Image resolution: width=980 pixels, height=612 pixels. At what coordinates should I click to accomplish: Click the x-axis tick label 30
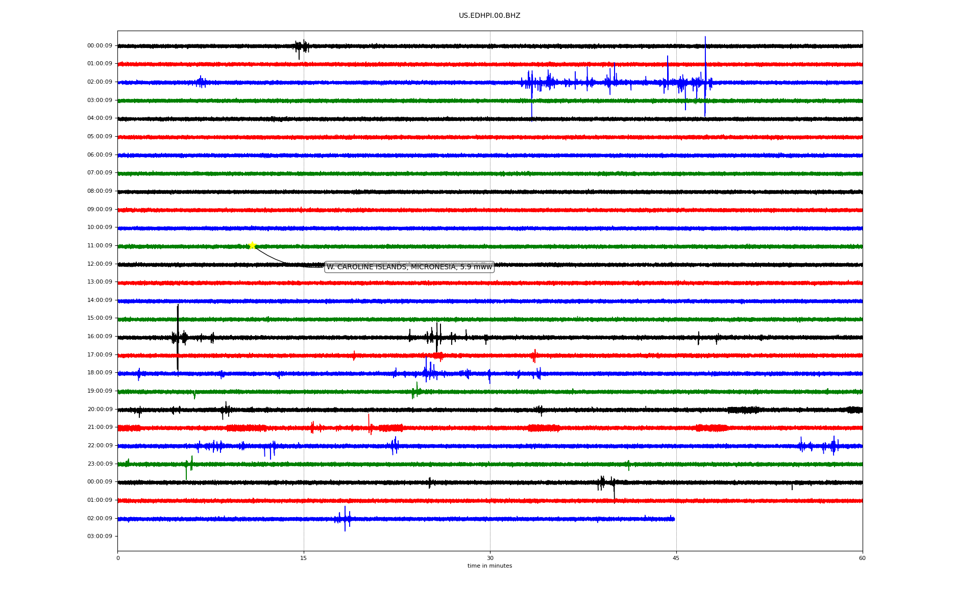(x=490, y=558)
